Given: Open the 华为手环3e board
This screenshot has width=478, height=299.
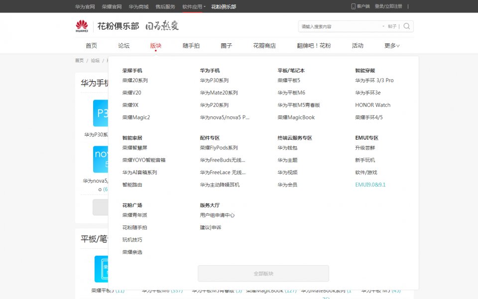Looking at the screenshot, I should point(368,93).
